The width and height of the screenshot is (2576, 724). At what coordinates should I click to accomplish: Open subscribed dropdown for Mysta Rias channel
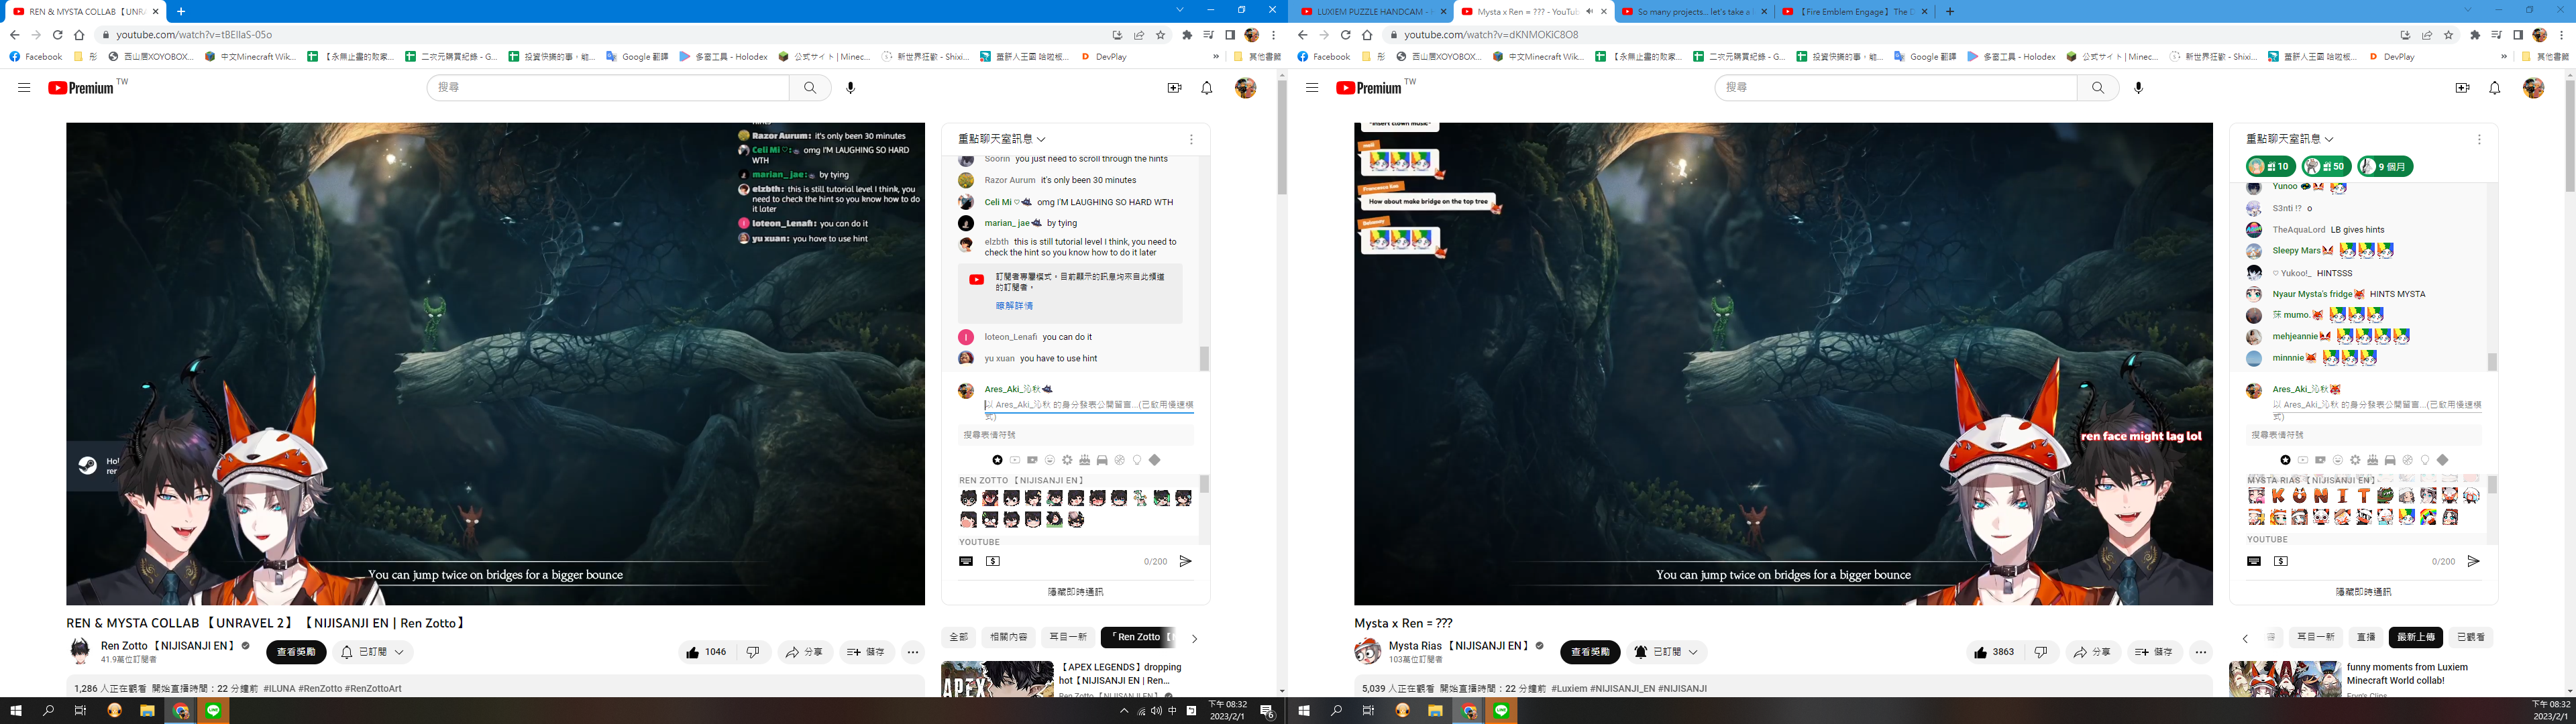click(1666, 652)
